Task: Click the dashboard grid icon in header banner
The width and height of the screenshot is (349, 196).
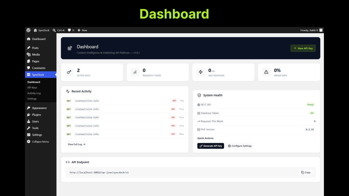Action: pyautogui.click(x=70, y=48)
